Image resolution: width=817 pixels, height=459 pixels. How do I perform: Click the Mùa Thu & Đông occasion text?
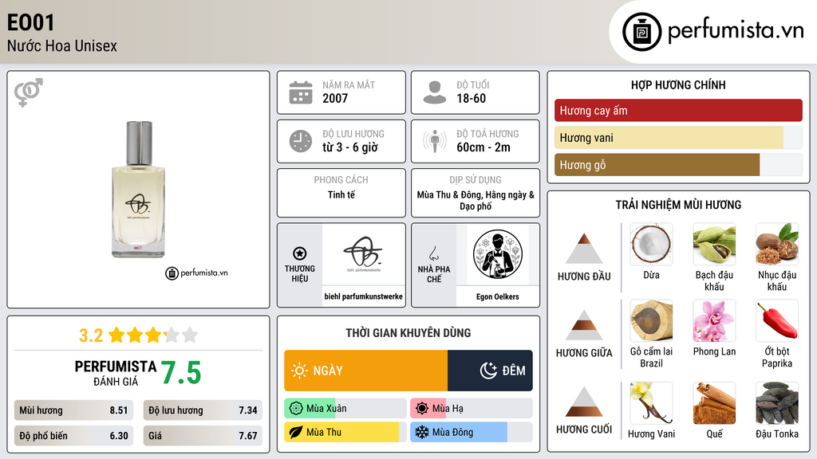476,200
